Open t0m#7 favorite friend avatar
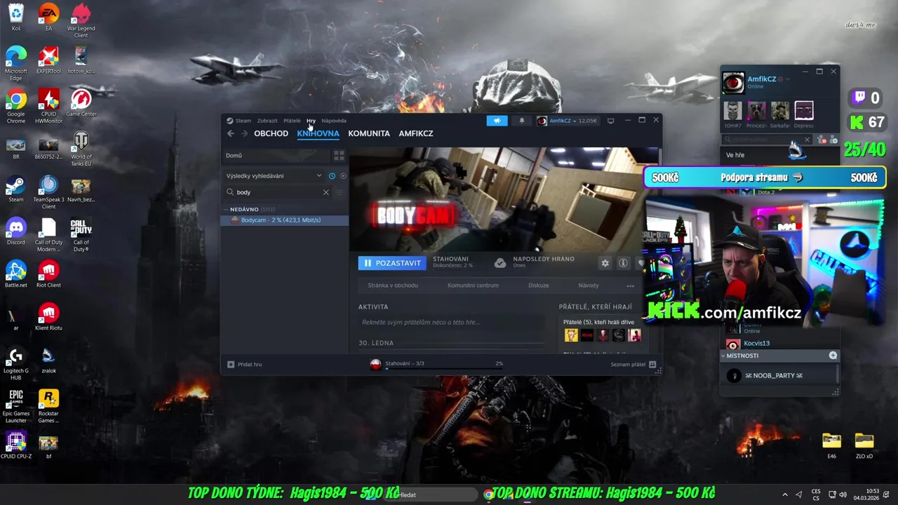Screen dimensions: 898x505 coord(732,111)
